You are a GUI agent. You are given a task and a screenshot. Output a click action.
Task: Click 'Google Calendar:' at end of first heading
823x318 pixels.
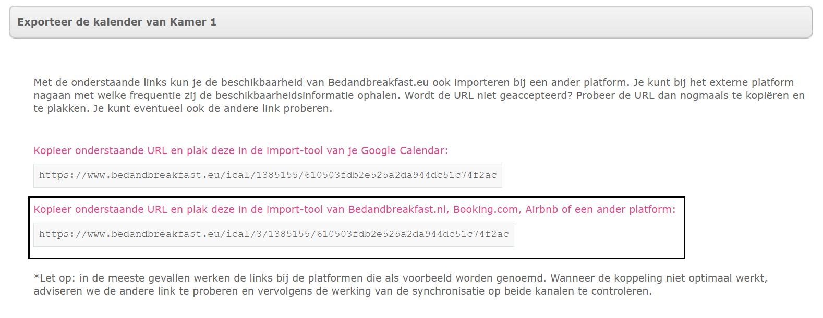404,151
